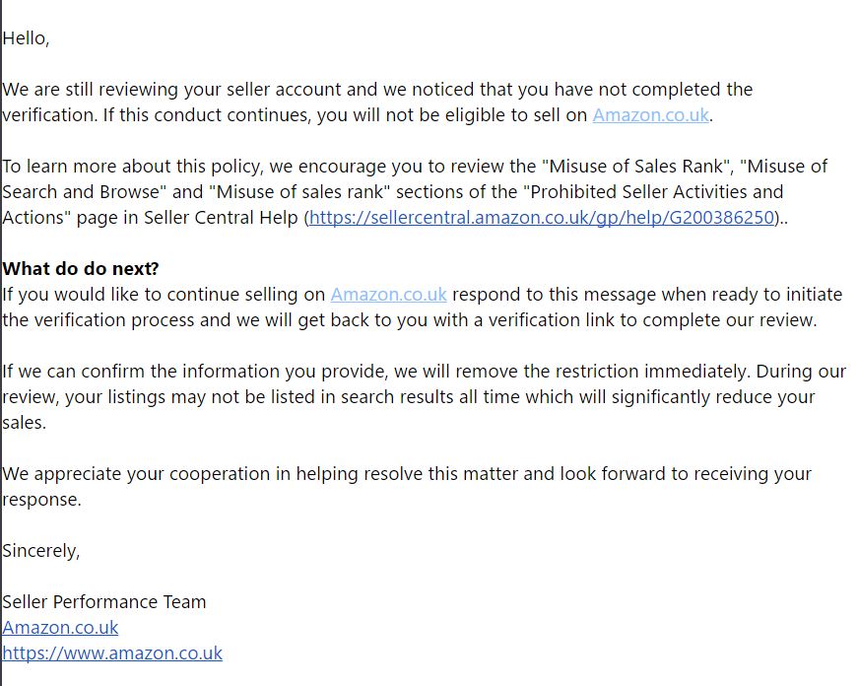The width and height of the screenshot is (858, 686).
Task: Click the words "restriction immediately"
Action: [x=654, y=372]
